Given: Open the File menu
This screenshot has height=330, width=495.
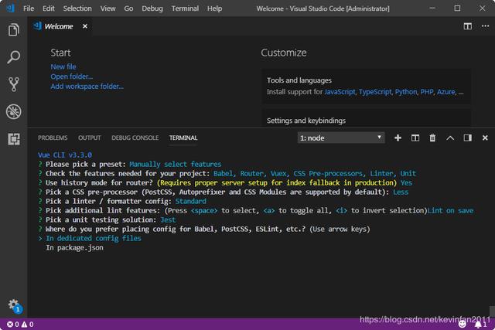Looking at the screenshot, I should (29, 9).
